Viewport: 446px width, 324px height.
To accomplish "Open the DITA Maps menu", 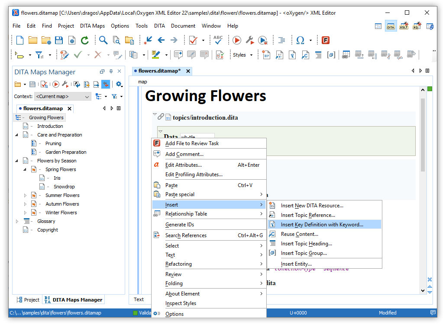I will (x=92, y=26).
